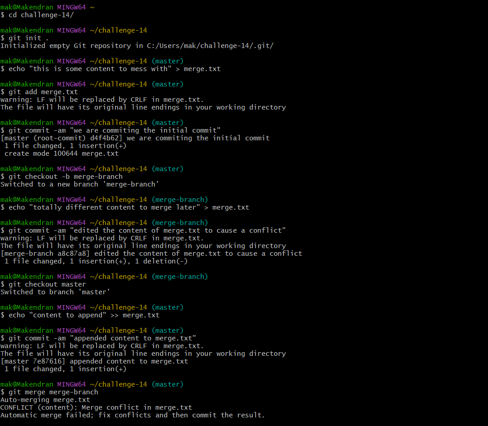Click the commit hash "7e87616"
This screenshot has width=488, height=426.
(x=47, y=361)
